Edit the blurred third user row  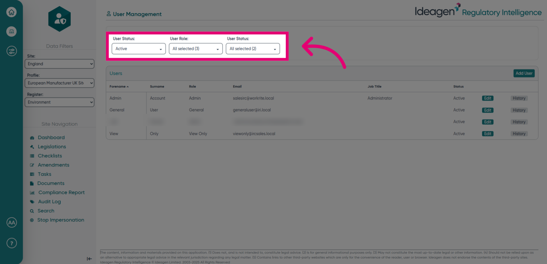[487, 122]
